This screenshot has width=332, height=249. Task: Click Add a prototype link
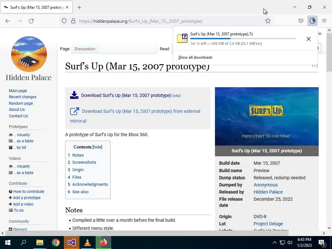(x=27, y=197)
